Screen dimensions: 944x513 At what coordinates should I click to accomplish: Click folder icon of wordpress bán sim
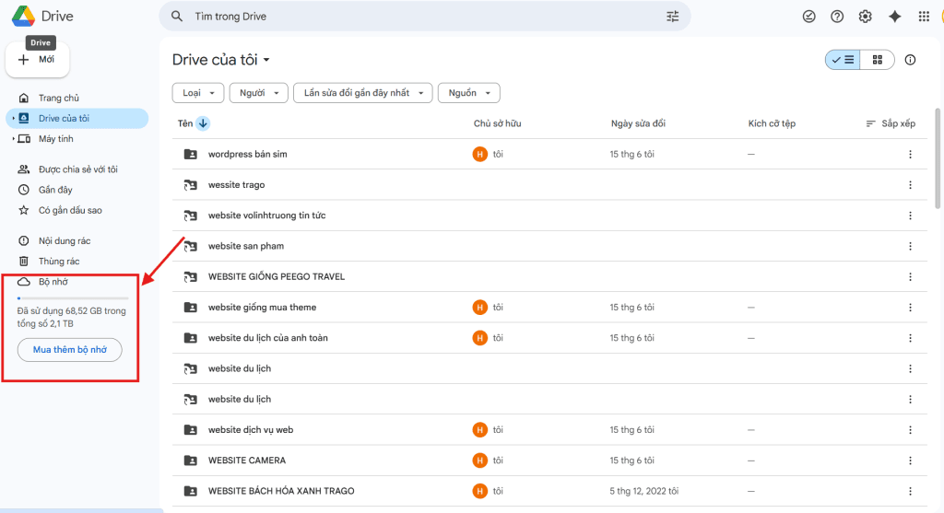click(x=190, y=154)
